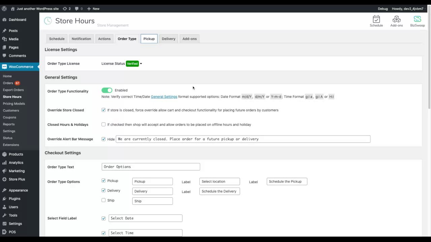The width and height of the screenshot is (431, 242).
Task: Toggle the Hide alert bar message checkbox
Action: coord(103,139)
